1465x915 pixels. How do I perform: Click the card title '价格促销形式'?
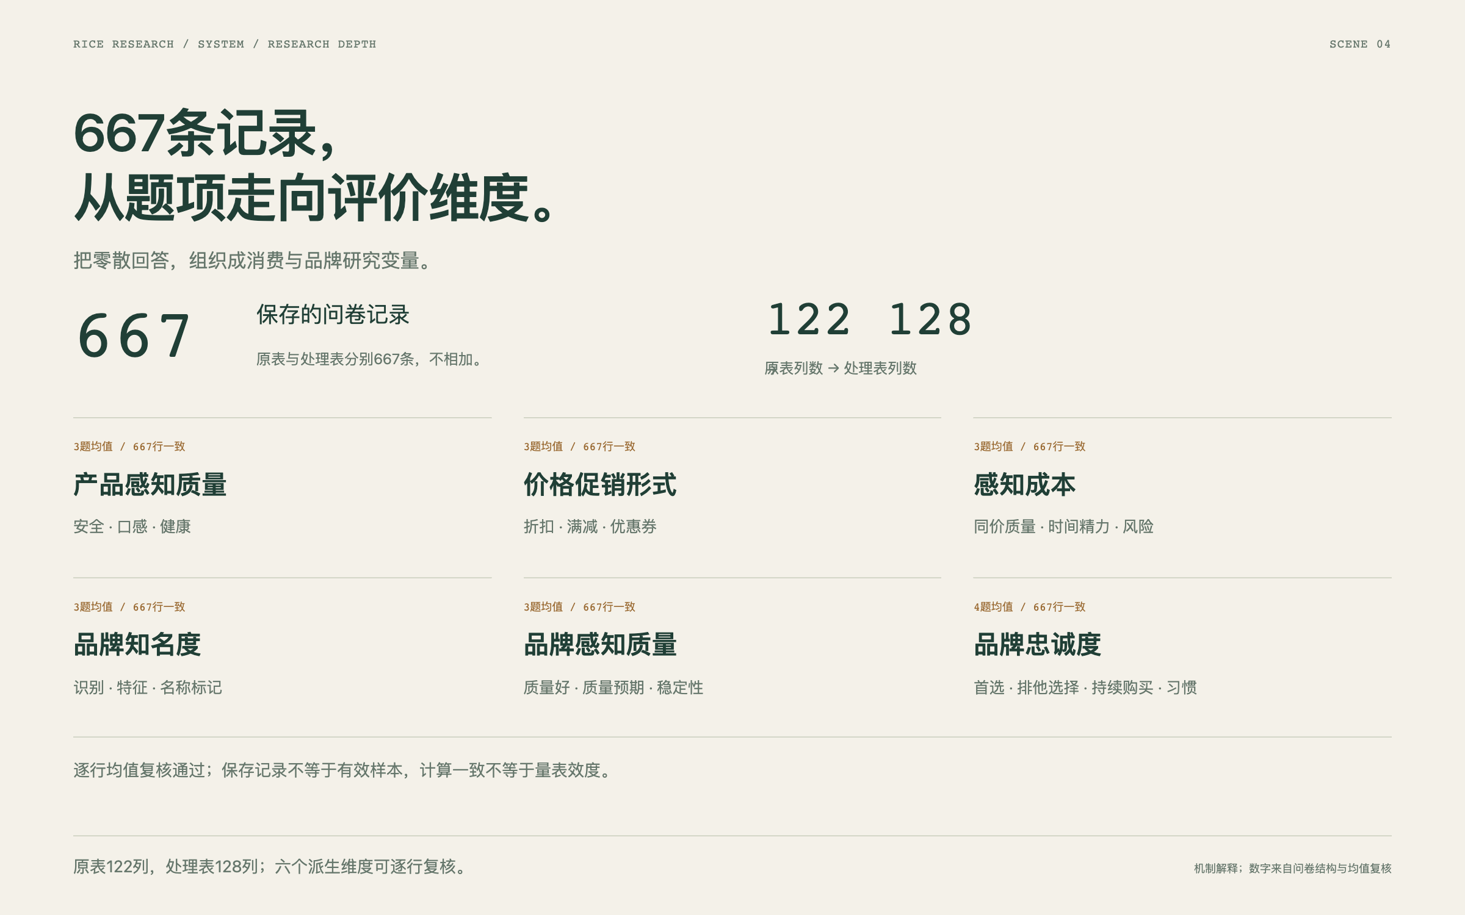click(600, 484)
